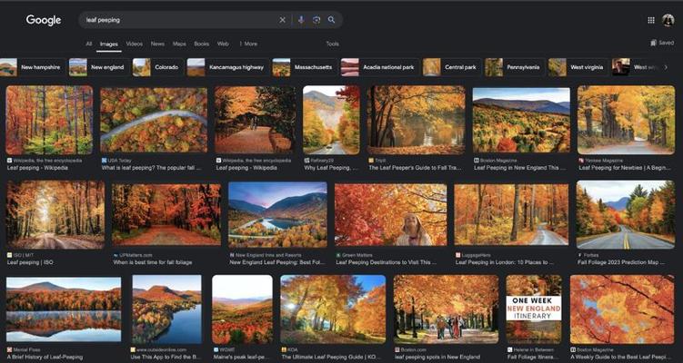Open 'Use This App to Find the B' link
Image resolution: width=683 pixels, height=363 pixels.
pos(166,358)
